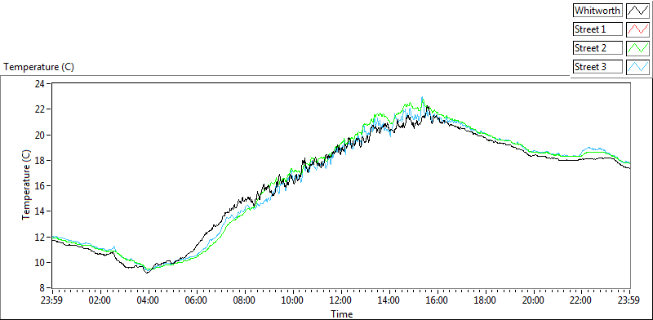The width and height of the screenshot is (653, 320).
Task: Click the 12 value on Y axis
Action: 40,237
